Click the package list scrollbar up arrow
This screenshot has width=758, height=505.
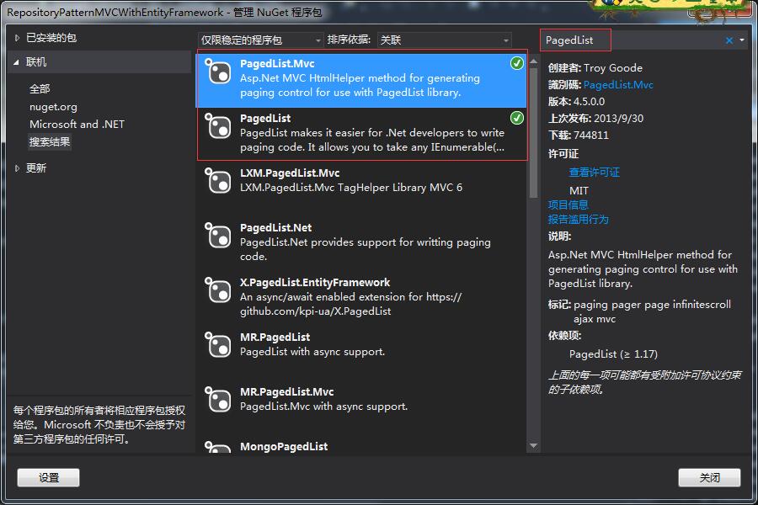click(534, 61)
